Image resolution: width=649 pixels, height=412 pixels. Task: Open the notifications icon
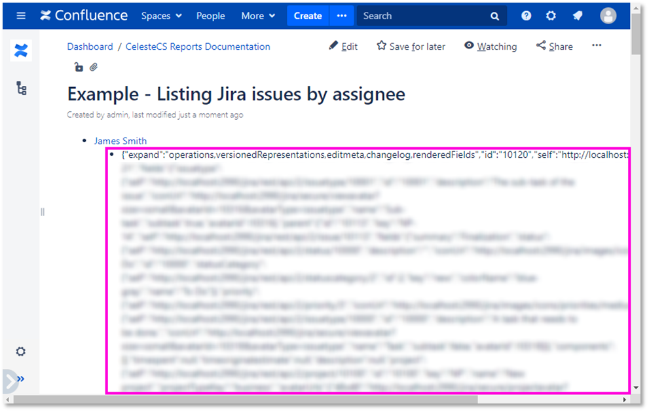(578, 16)
